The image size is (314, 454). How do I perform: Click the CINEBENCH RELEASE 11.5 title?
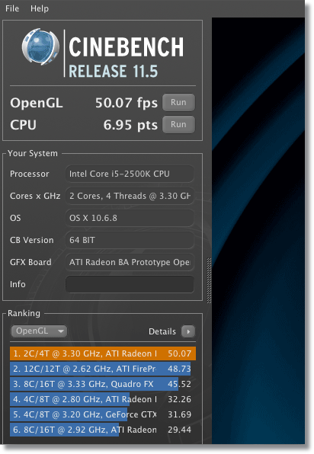[x=126, y=57]
